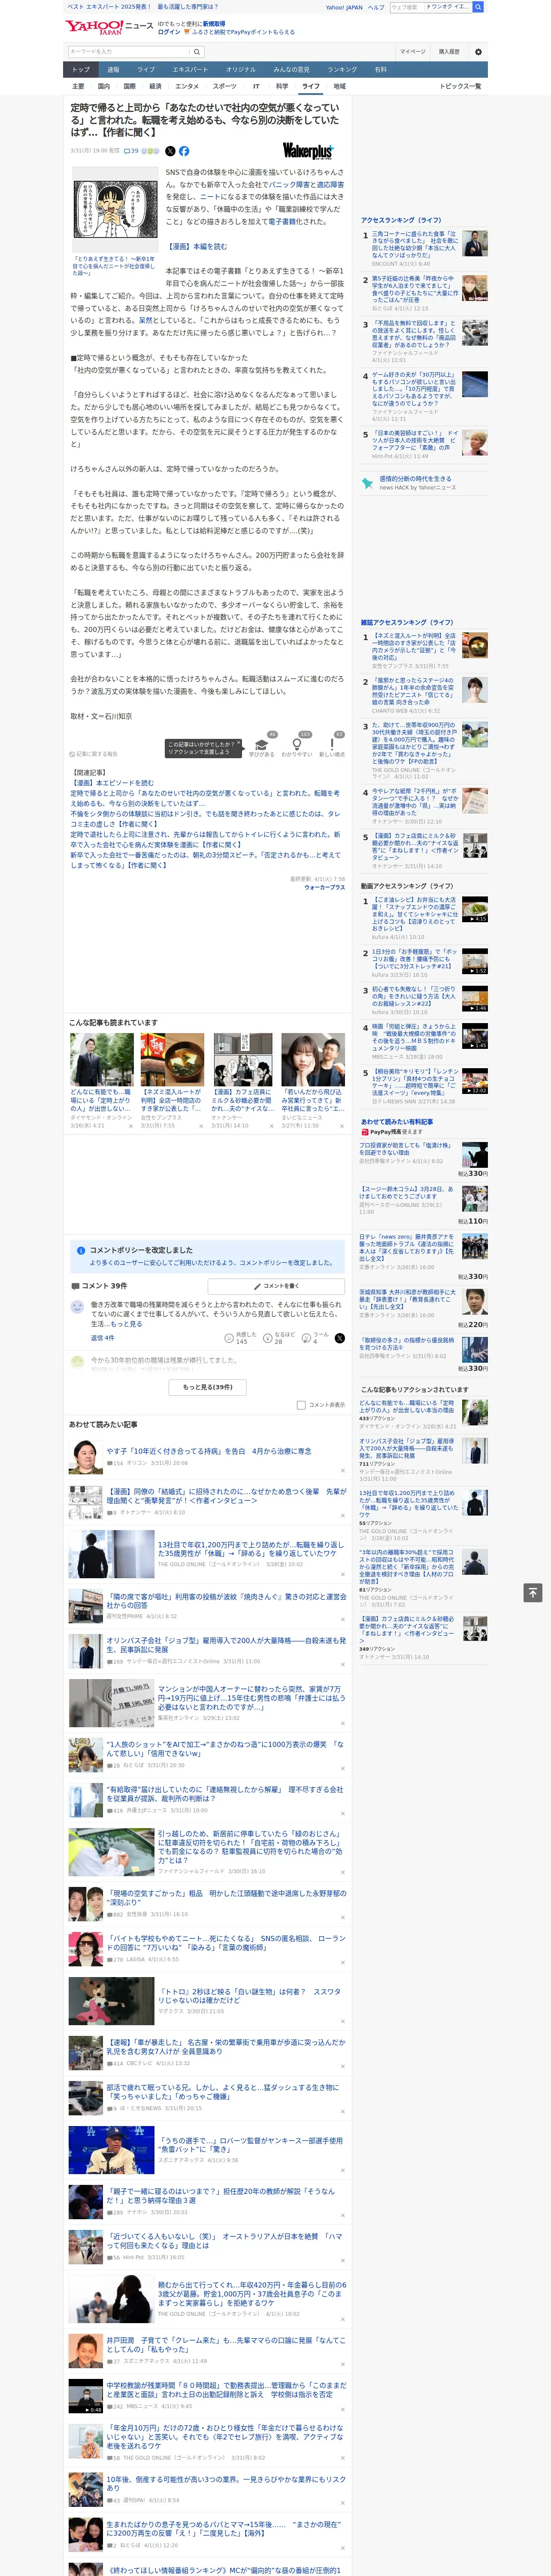Expand replies 返信 4件 on first comment
This screenshot has width=551, height=2576.
tap(102, 1337)
